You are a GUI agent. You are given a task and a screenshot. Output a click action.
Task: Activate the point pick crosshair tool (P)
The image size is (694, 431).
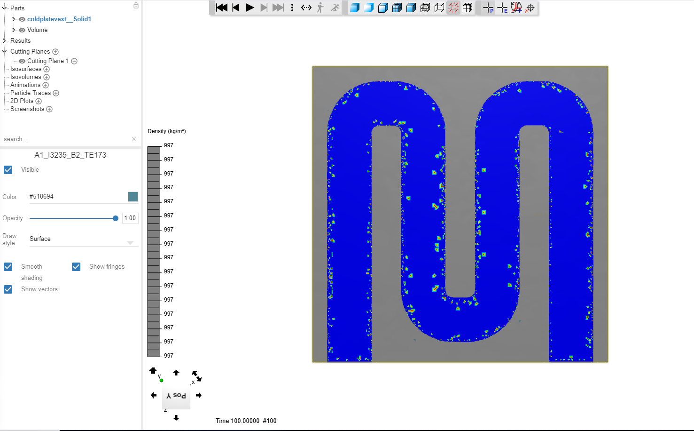point(488,8)
